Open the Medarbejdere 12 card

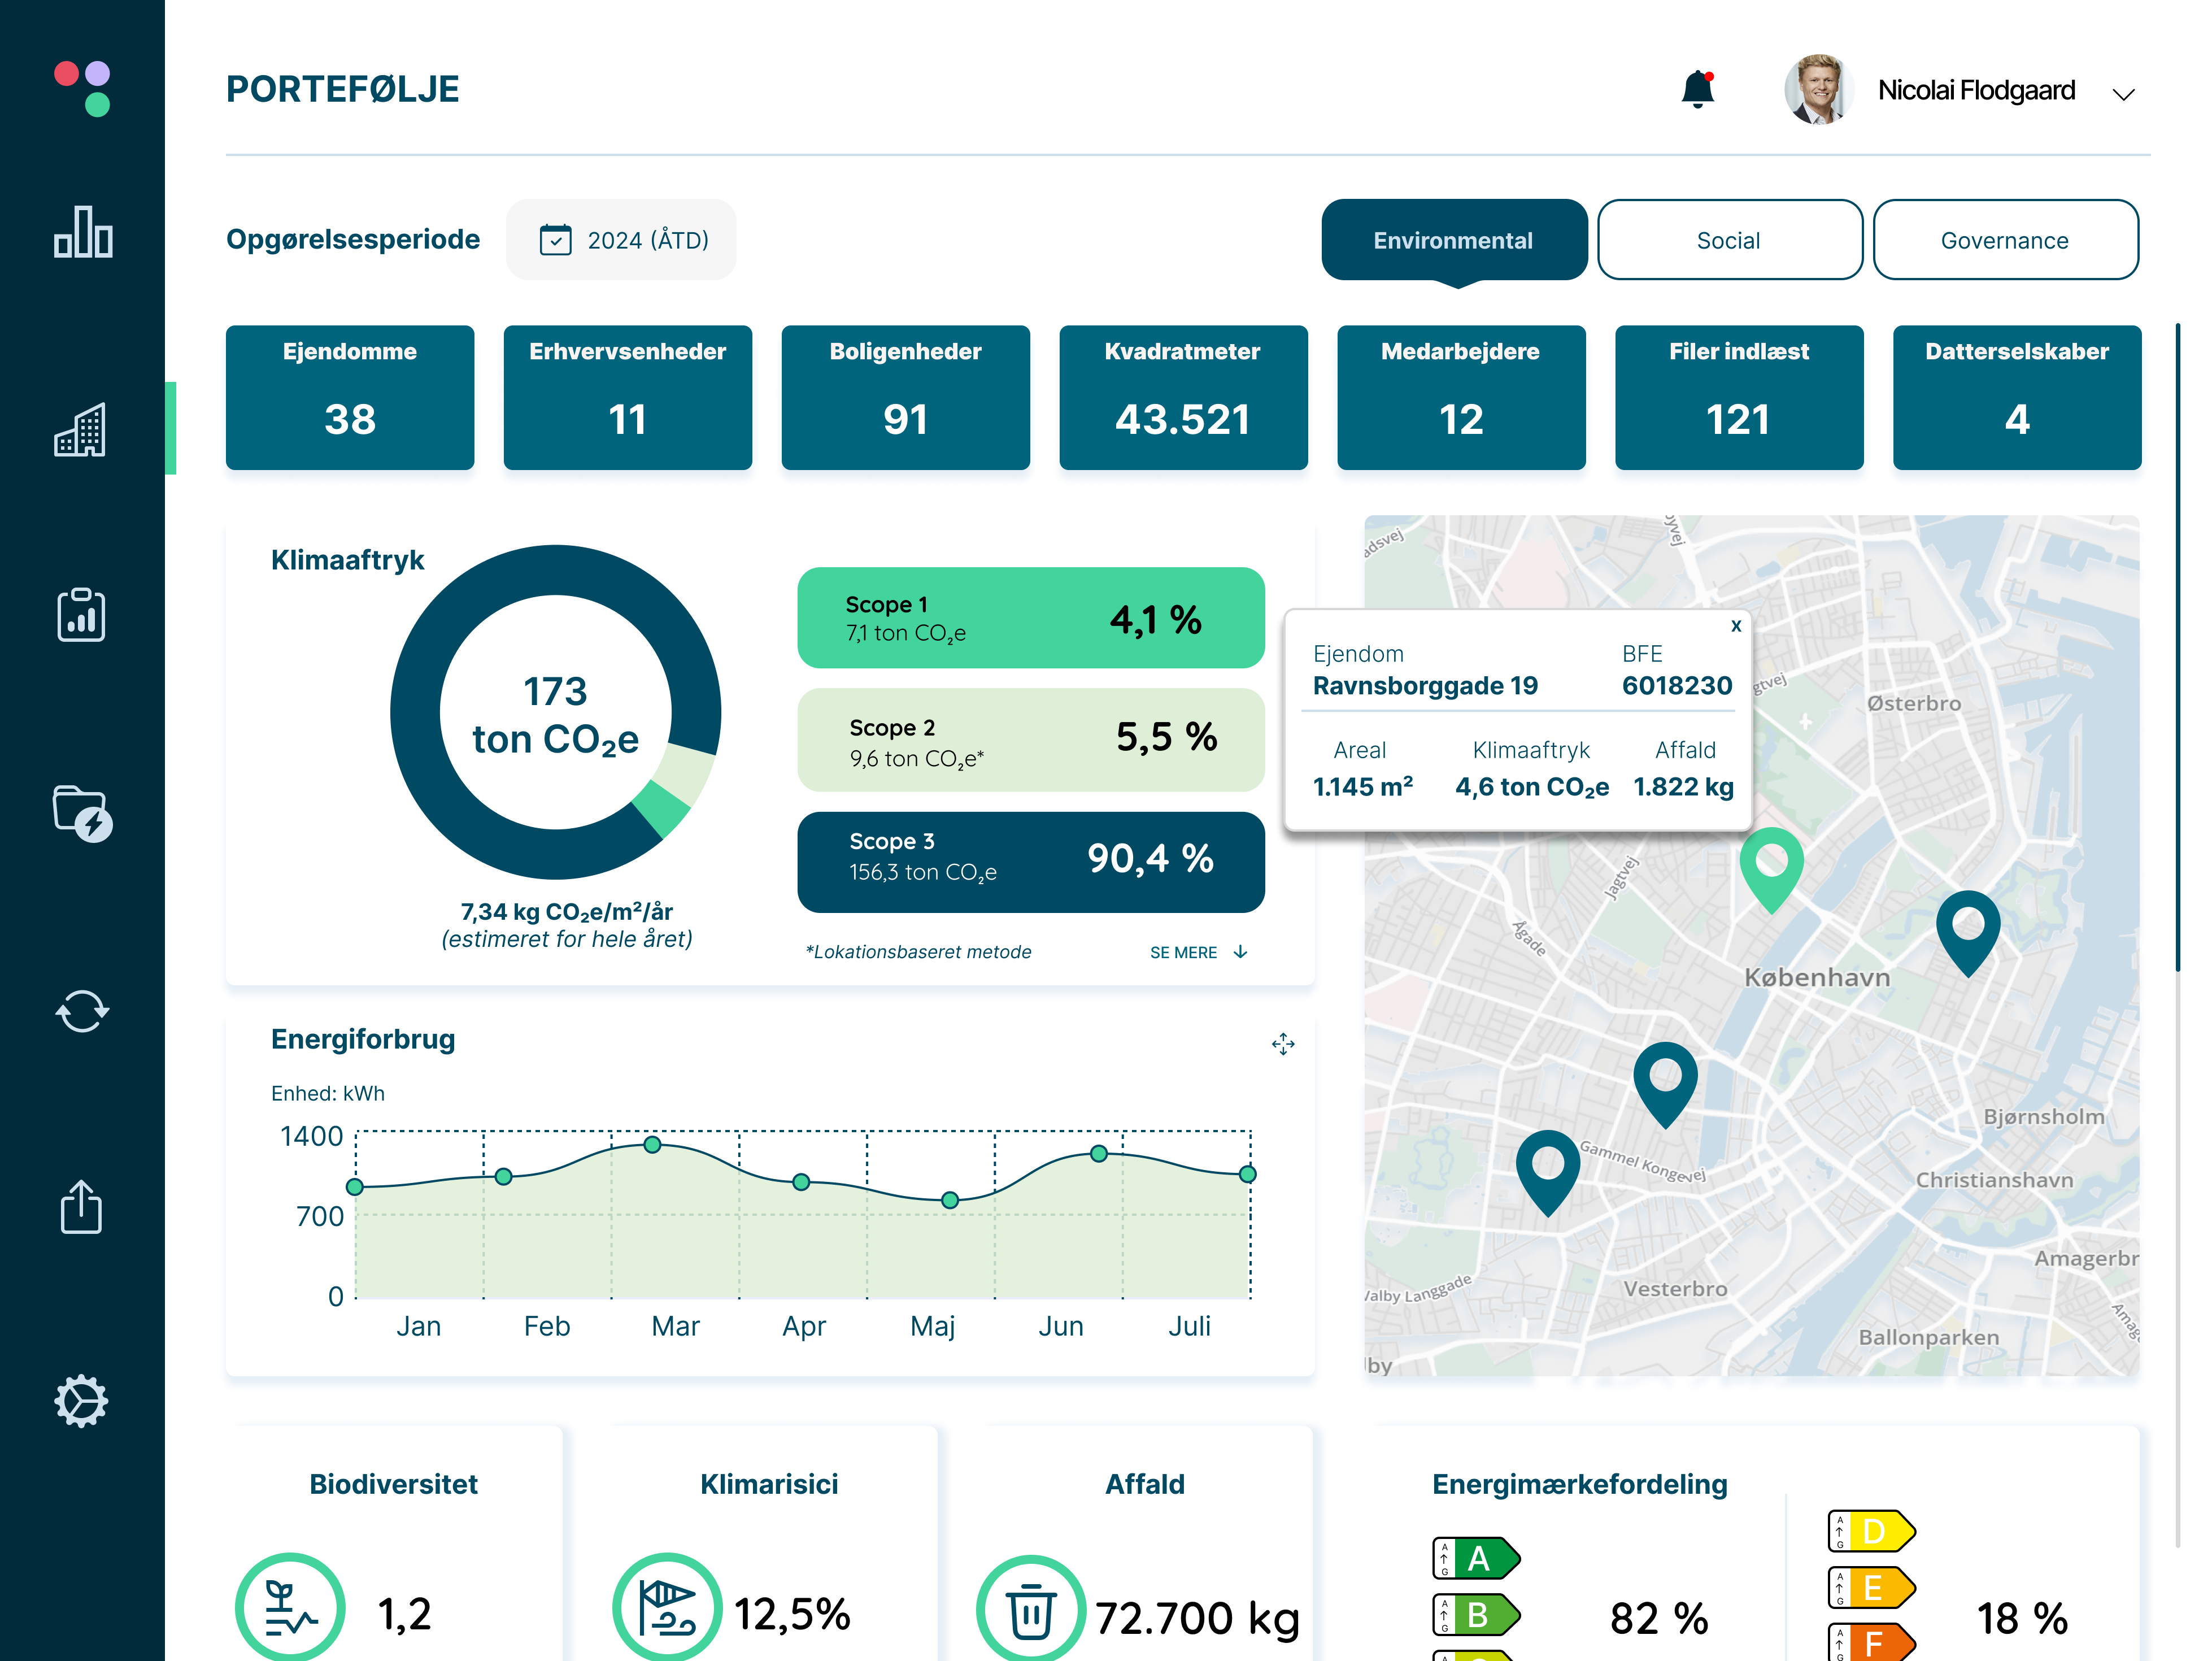coord(1462,397)
